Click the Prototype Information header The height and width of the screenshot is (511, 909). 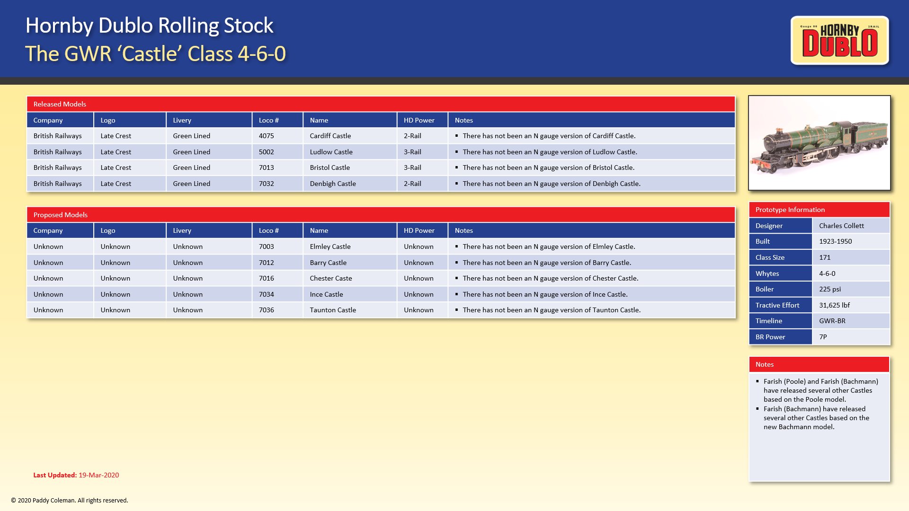pyautogui.click(x=819, y=210)
